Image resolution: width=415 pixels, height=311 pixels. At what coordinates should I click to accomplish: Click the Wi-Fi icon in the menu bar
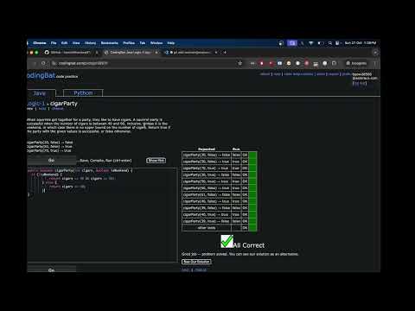tap(311, 43)
